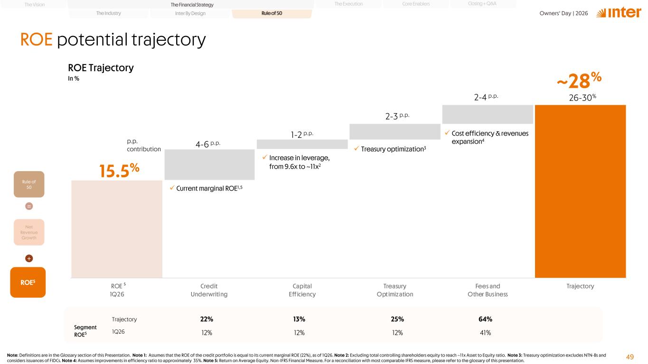Click the Inter logo in the header

[615, 13]
